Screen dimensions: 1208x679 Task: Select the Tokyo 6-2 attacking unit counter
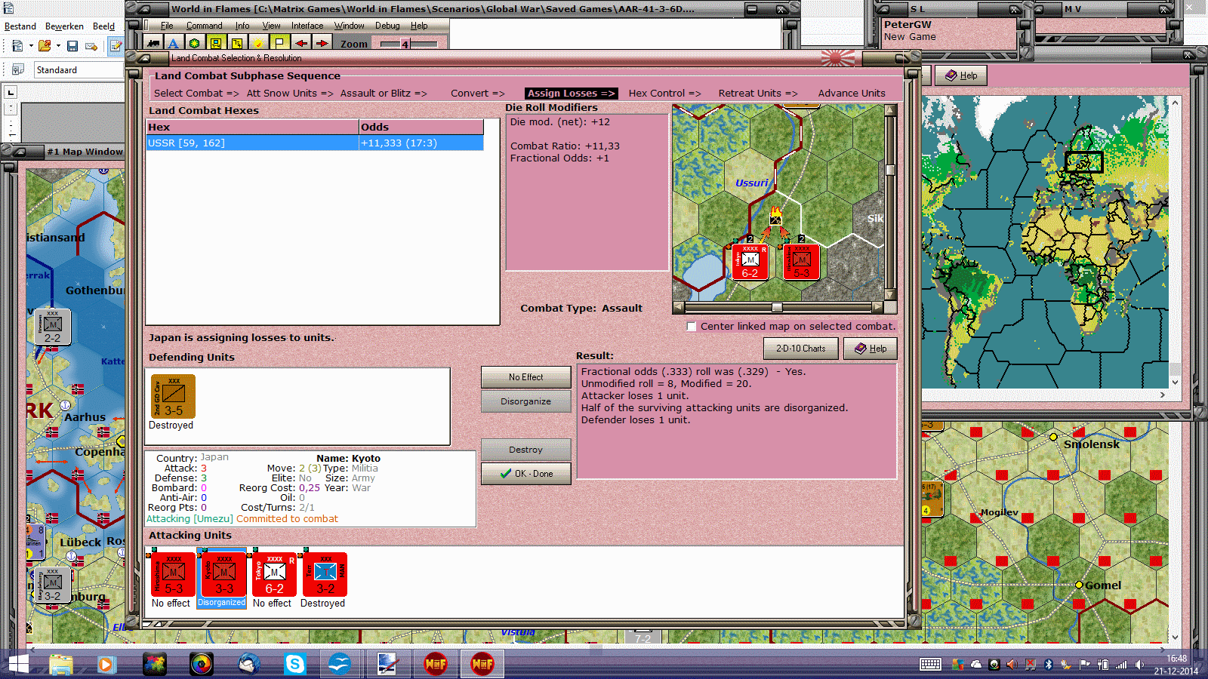274,575
